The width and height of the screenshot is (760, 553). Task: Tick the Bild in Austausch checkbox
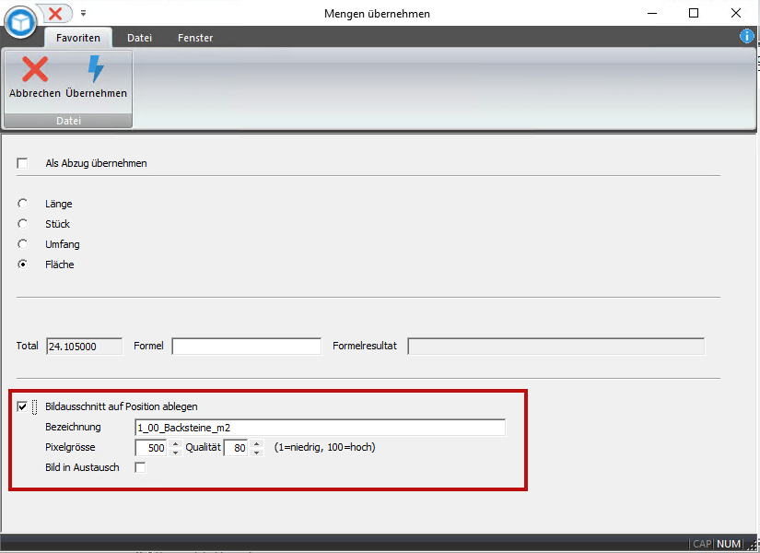(x=140, y=468)
